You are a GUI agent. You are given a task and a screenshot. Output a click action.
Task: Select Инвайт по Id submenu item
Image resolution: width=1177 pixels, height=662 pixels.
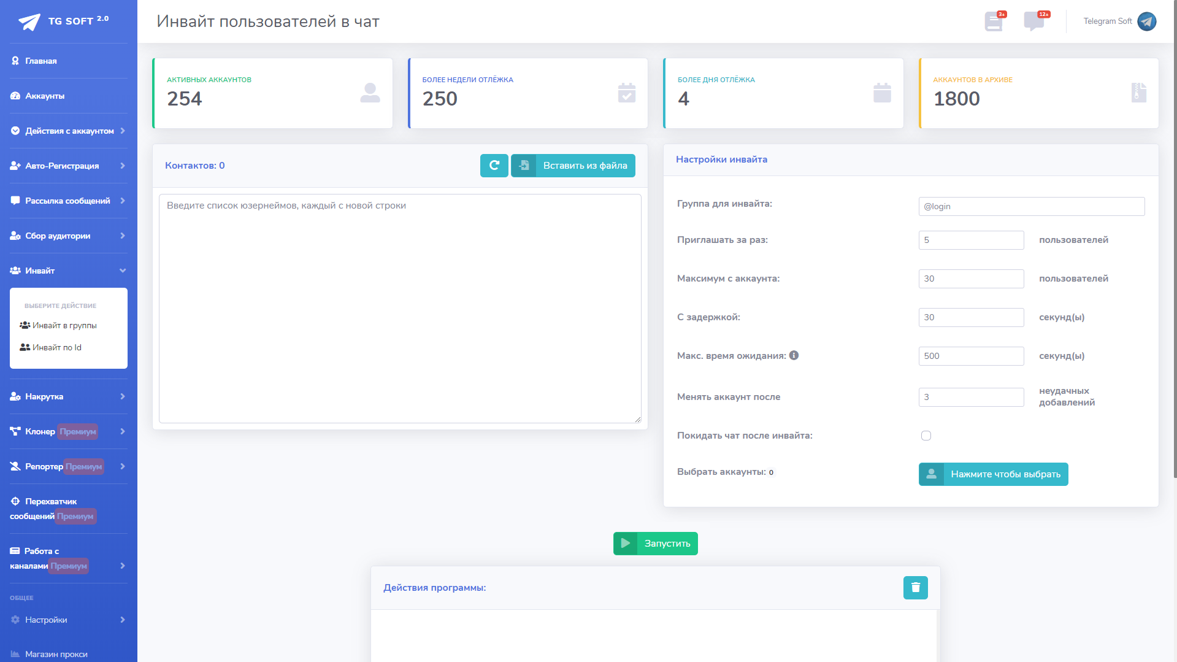(x=56, y=347)
